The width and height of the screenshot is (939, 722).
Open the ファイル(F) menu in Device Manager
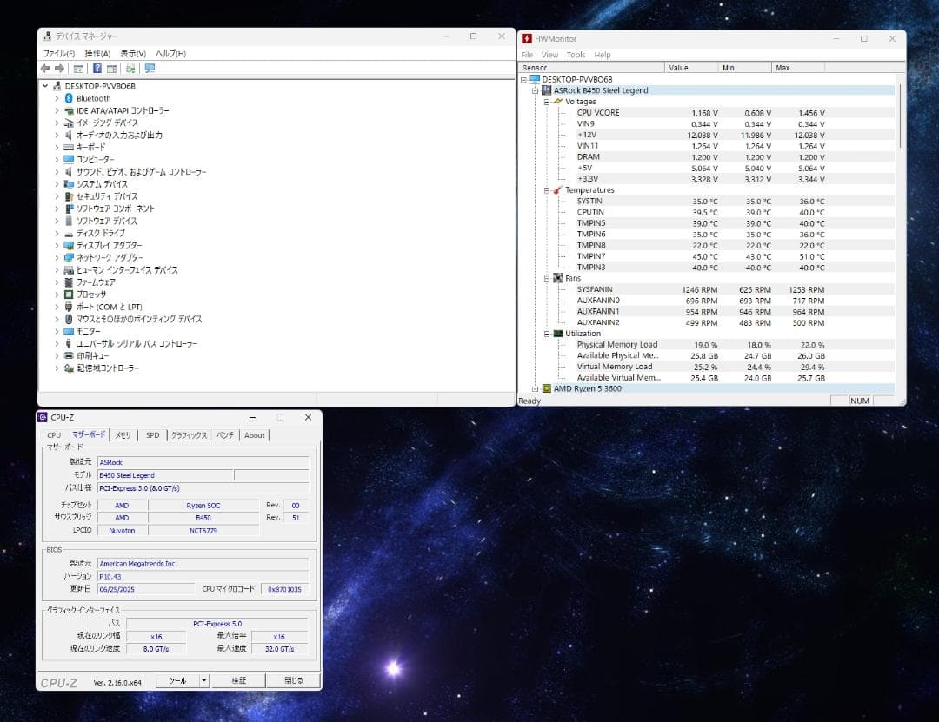(59, 53)
